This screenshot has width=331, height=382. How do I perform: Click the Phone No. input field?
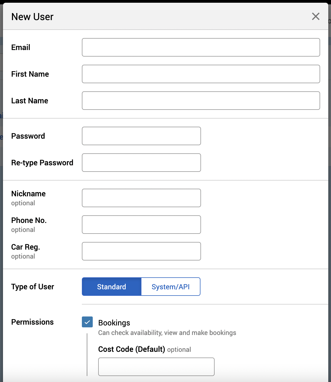(141, 225)
